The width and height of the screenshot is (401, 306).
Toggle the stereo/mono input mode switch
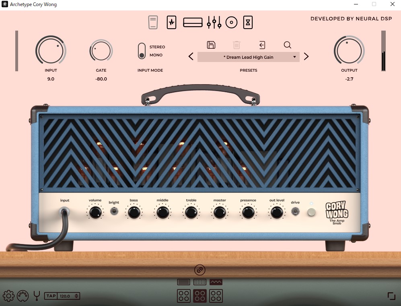pyautogui.click(x=142, y=51)
